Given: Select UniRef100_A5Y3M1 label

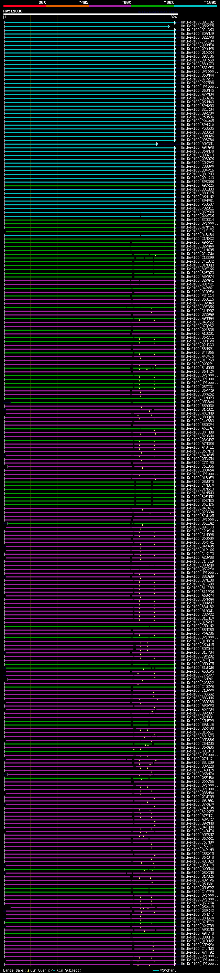Looking at the screenshot, I should (x=197, y=144).
